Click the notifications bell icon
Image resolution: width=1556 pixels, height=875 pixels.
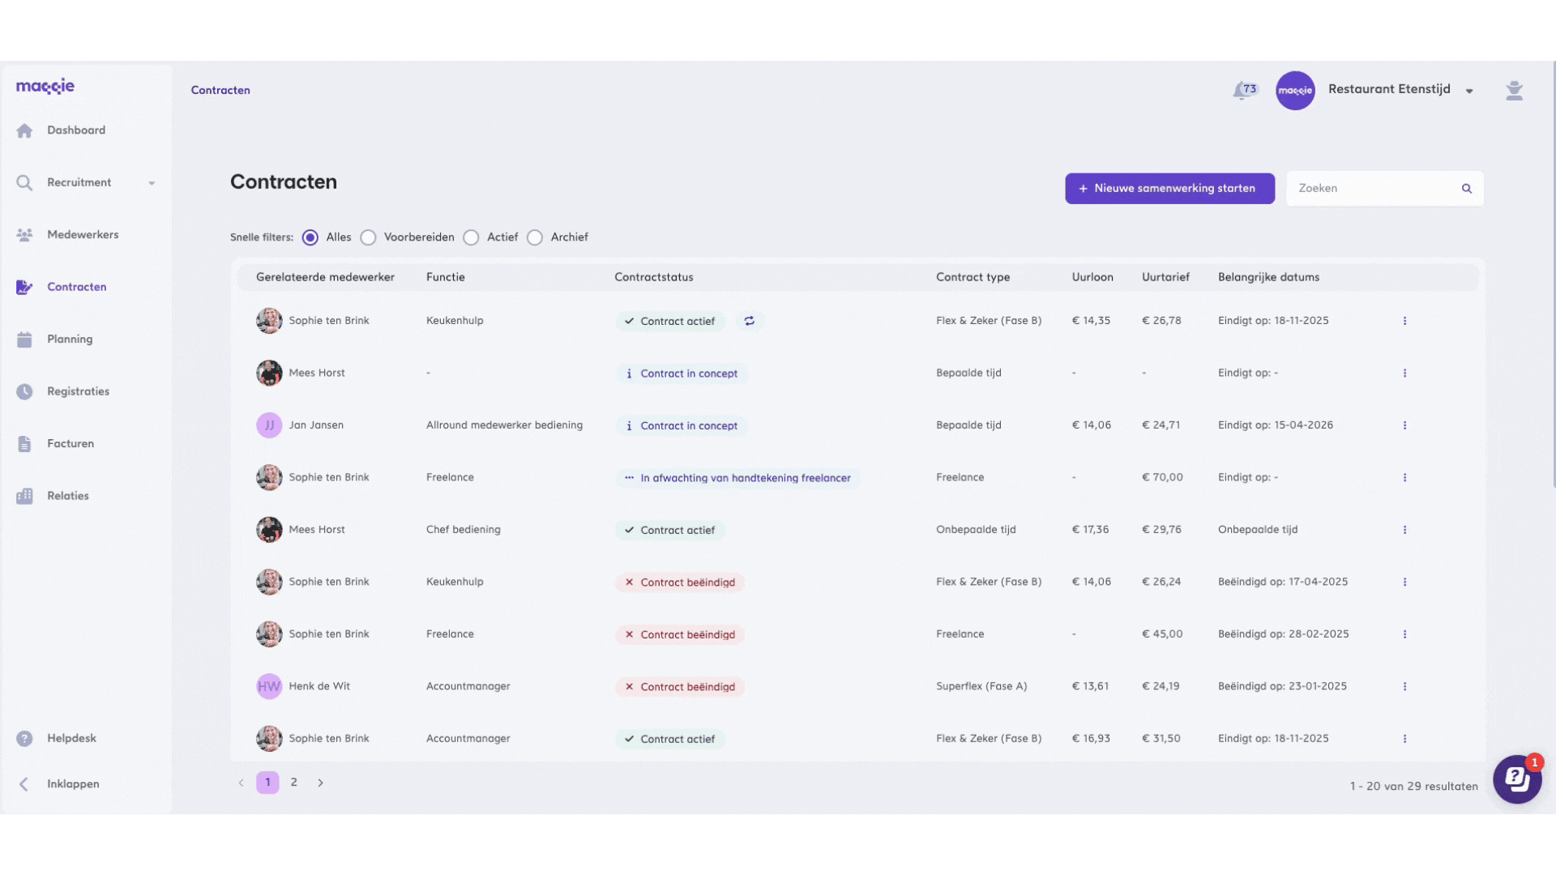[x=1242, y=91]
